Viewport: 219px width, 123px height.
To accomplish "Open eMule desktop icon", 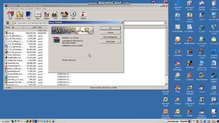I will [178, 89].
